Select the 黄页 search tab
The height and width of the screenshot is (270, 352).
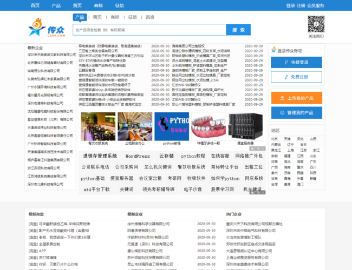coord(97,17)
